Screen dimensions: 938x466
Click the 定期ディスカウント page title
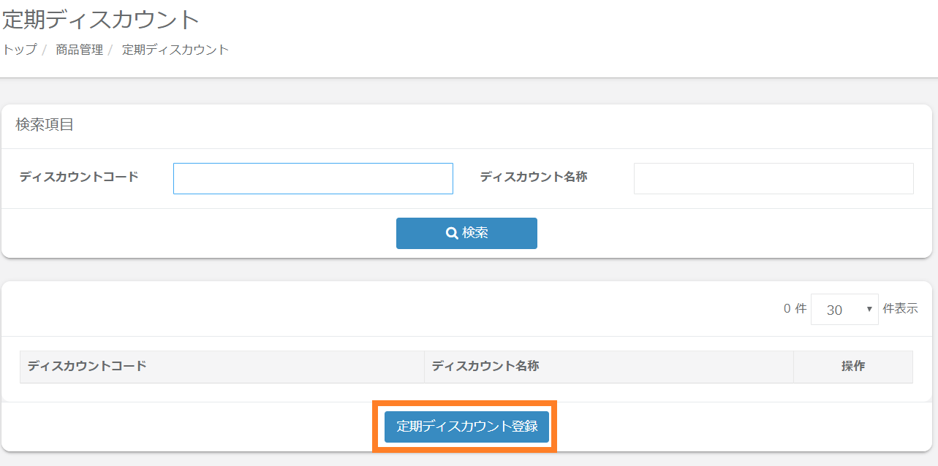click(x=101, y=19)
